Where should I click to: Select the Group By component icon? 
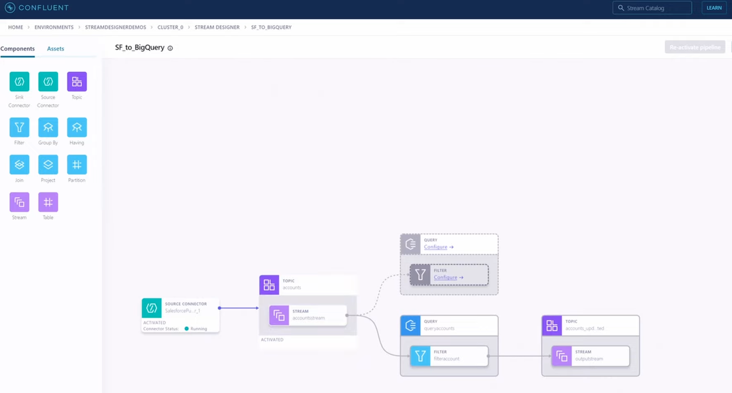pyautogui.click(x=48, y=127)
